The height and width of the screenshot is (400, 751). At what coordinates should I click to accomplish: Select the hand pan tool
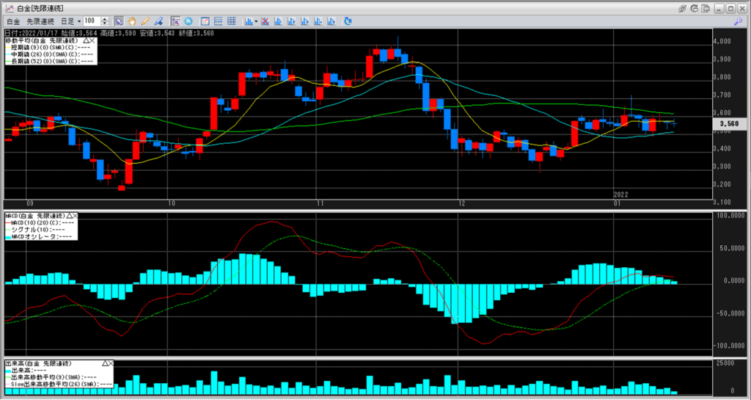tap(132, 21)
